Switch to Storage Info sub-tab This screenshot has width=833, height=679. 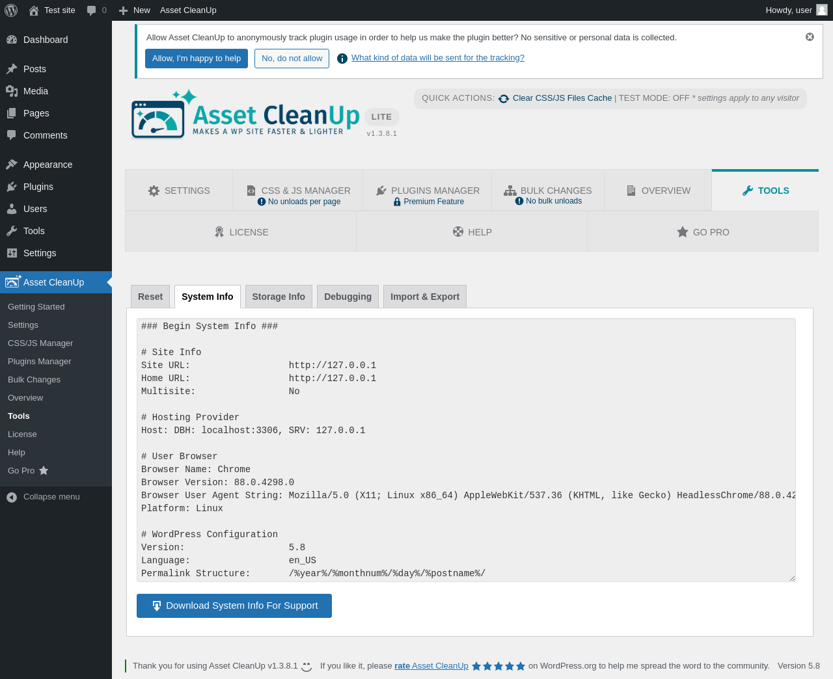279,297
